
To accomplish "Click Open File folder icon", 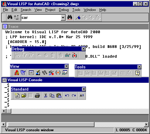I will pos(24,96).
